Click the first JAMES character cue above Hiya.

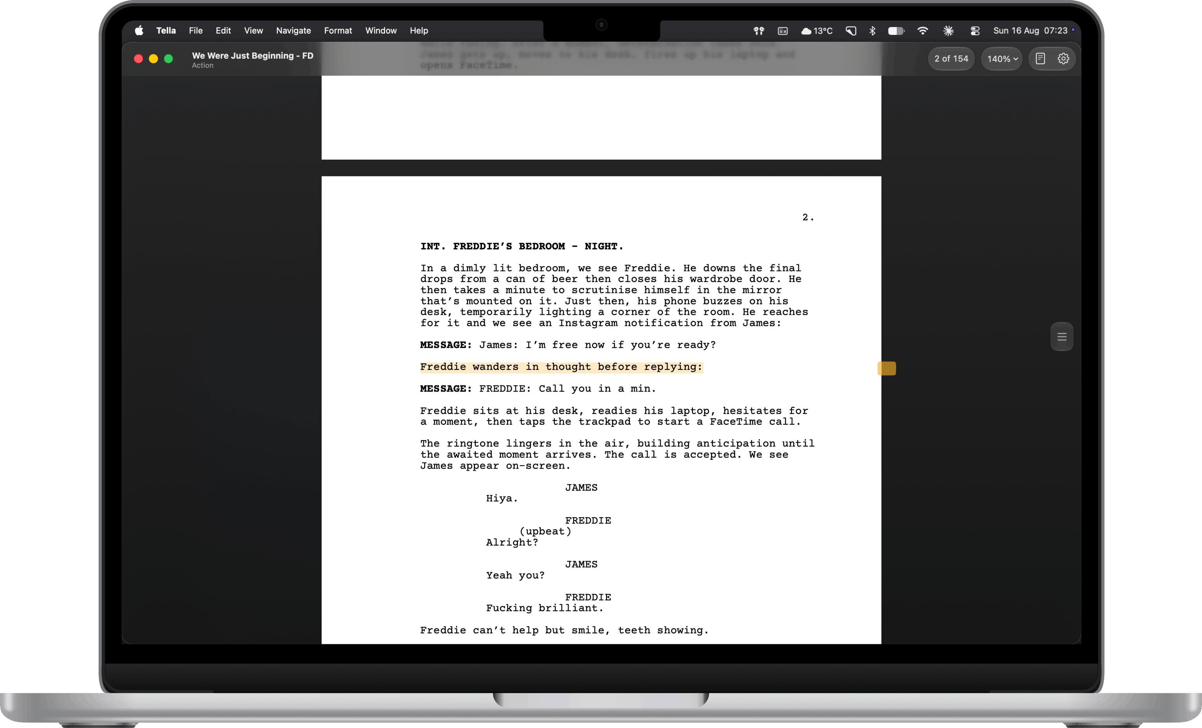point(581,487)
